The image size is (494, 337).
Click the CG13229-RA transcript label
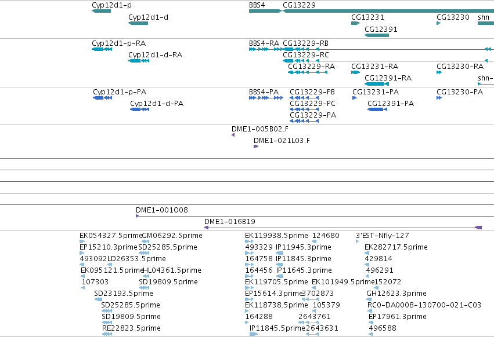(x=311, y=67)
